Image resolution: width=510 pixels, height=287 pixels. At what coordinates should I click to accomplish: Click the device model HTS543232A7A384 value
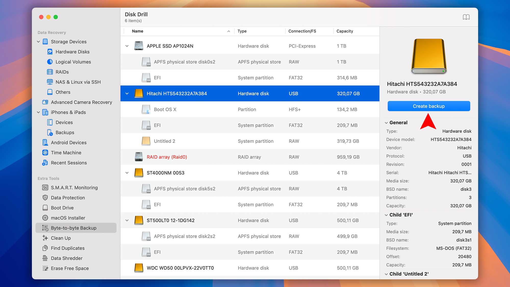coord(451,140)
